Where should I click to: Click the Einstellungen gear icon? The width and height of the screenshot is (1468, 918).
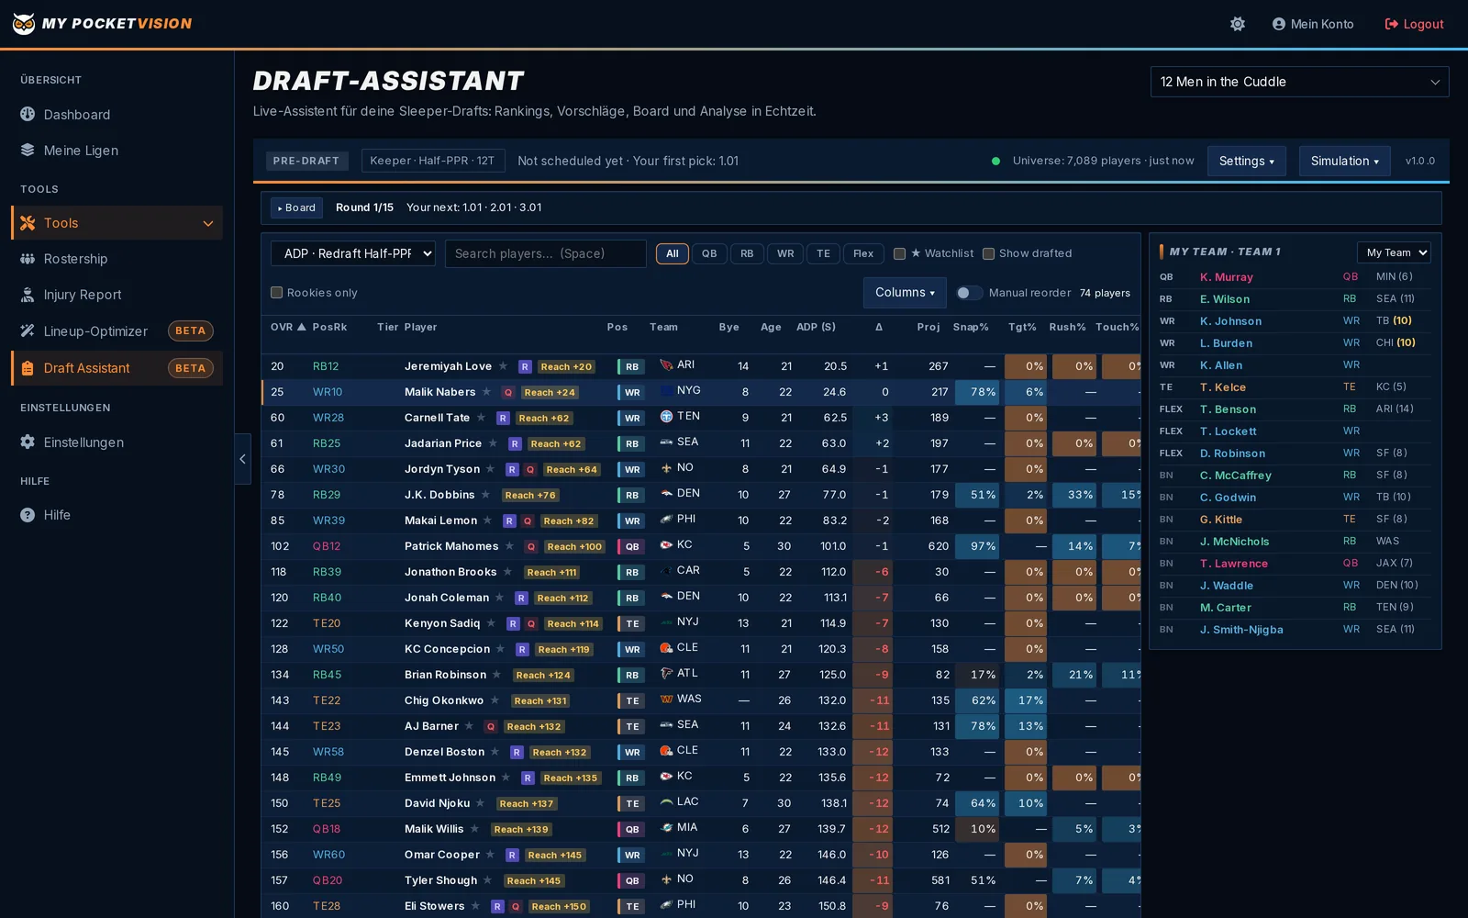click(x=28, y=442)
